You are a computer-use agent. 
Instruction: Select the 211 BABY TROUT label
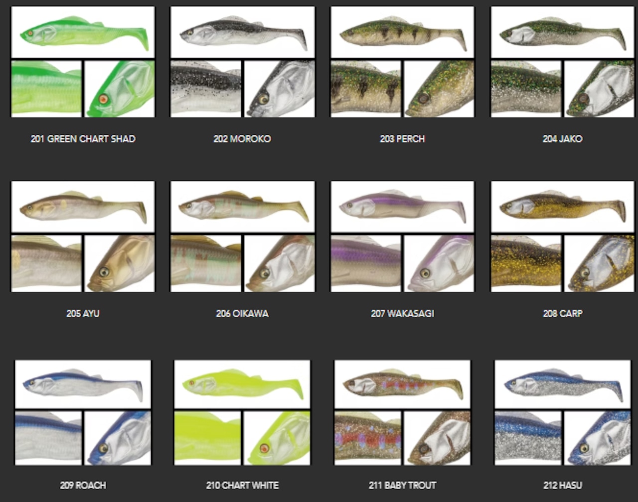(402, 485)
